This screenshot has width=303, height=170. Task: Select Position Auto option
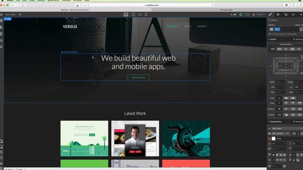coord(279,115)
